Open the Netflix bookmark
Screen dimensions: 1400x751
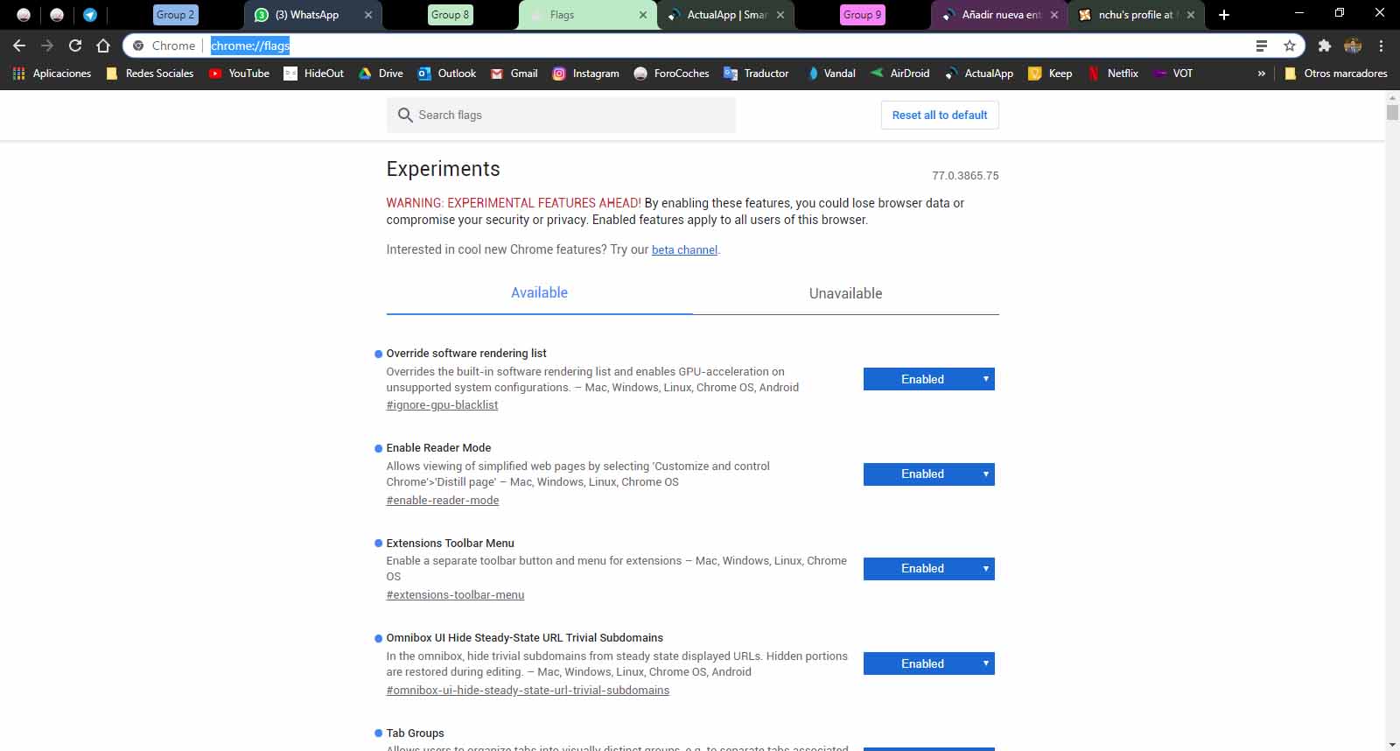point(1112,74)
